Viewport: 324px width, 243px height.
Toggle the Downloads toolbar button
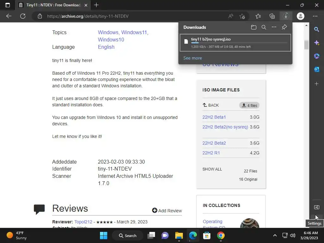286,16
